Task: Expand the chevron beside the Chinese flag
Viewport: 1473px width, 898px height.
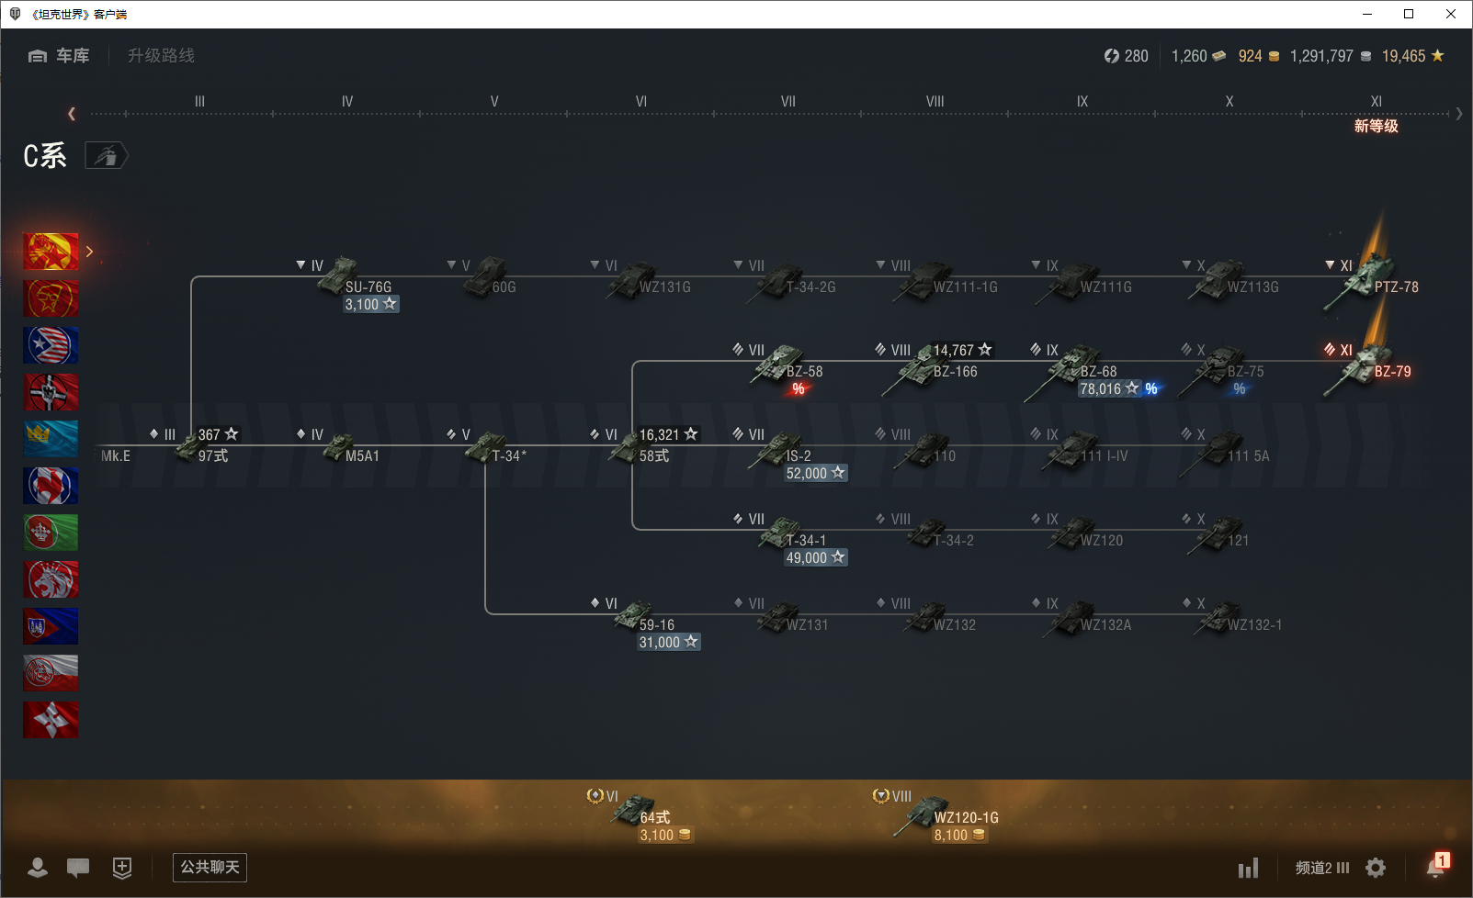Action: point(89,252)
